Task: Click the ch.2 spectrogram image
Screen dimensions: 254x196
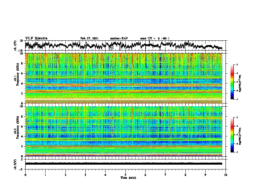Action: pos(124,131)
